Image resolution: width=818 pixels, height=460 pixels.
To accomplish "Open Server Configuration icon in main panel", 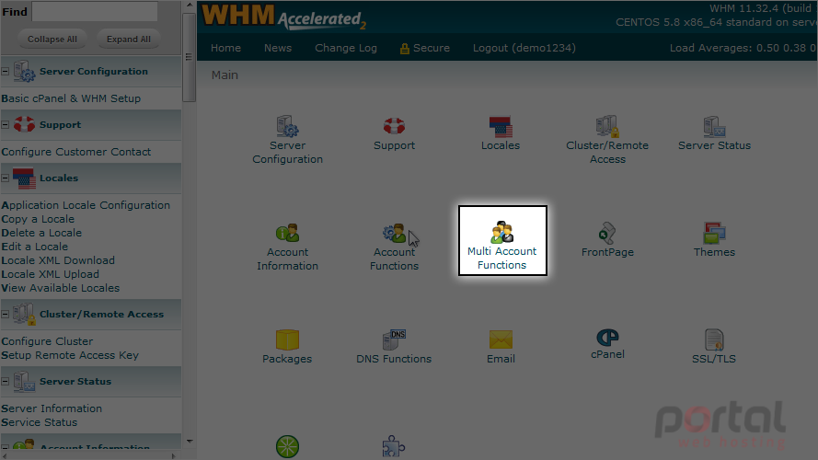I will point(287,127).
